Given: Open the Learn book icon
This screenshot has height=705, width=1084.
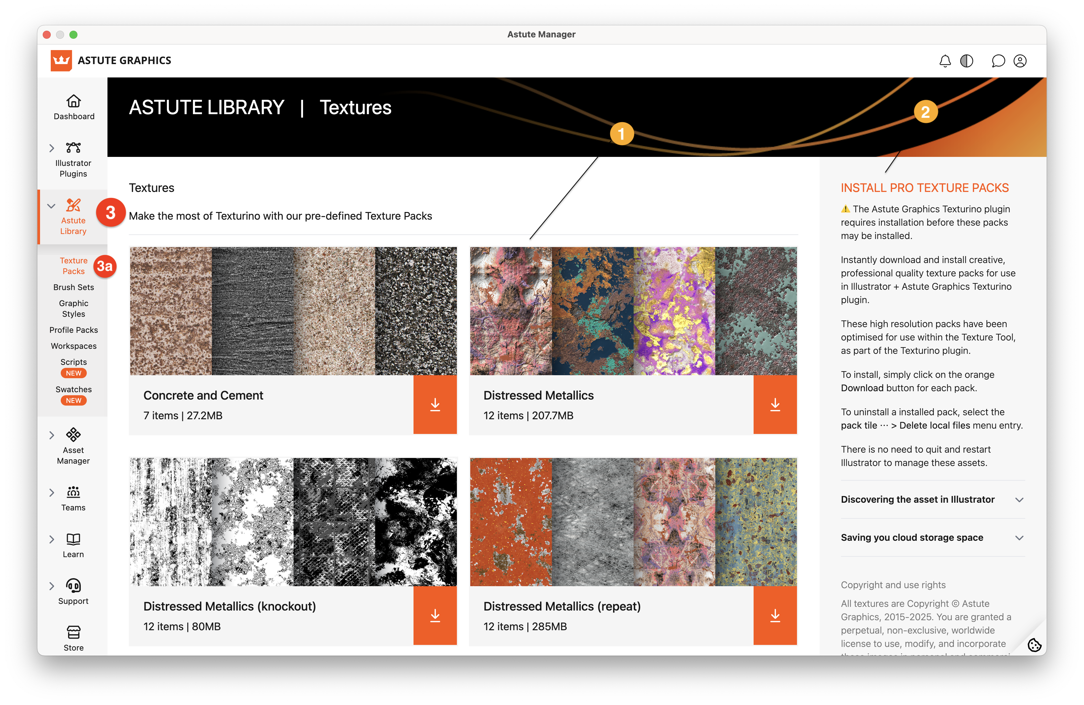Looking at the screenshot, I should tap(73, 539).
